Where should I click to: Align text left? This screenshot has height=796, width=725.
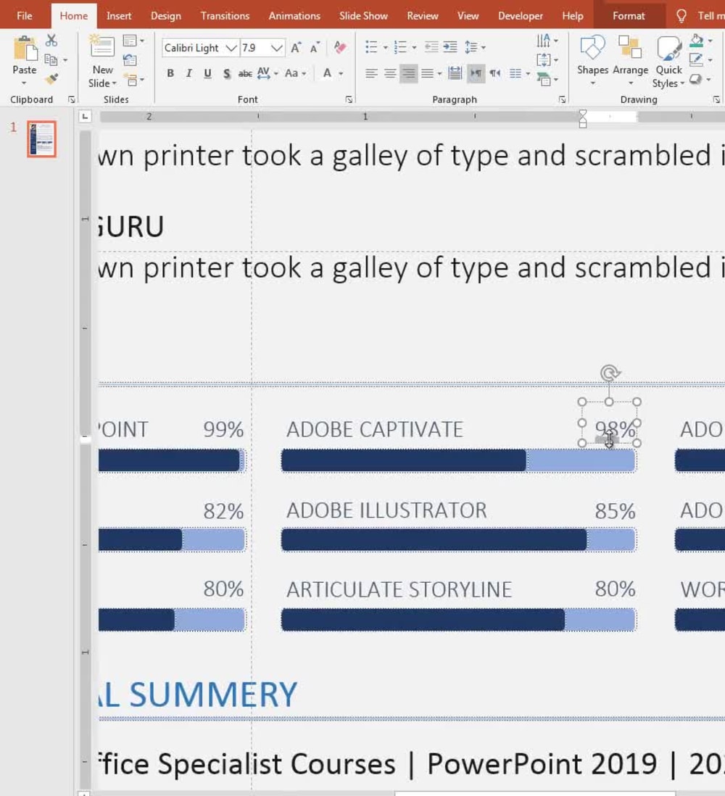pyautogui.click(x=371, y=74)
